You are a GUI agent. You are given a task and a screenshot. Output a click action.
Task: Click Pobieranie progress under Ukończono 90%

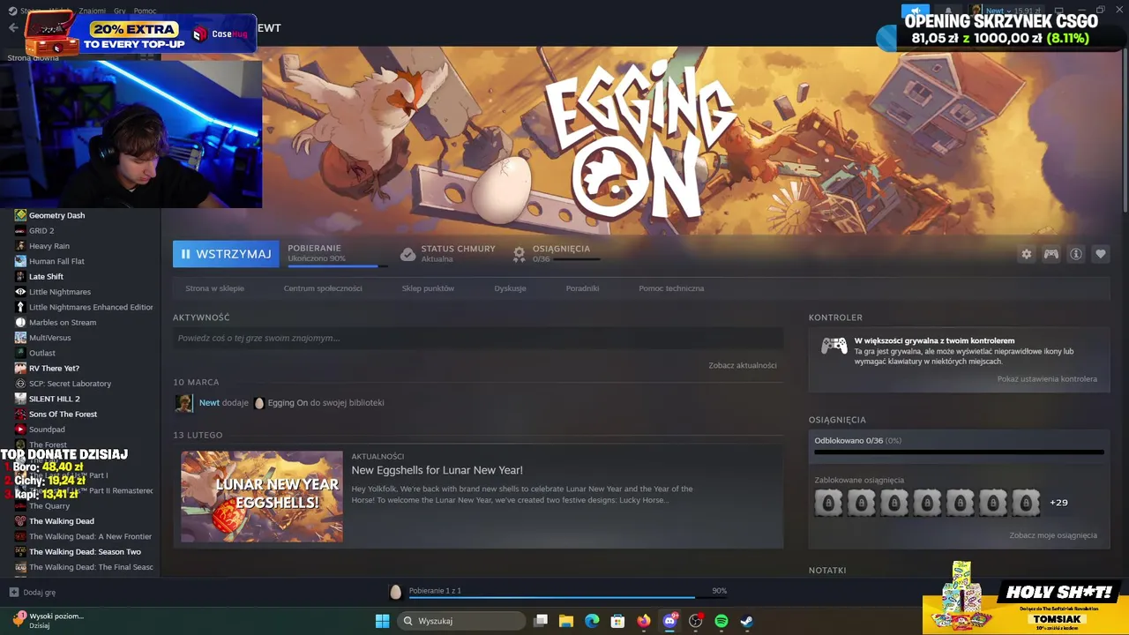[x=337, y=265]
